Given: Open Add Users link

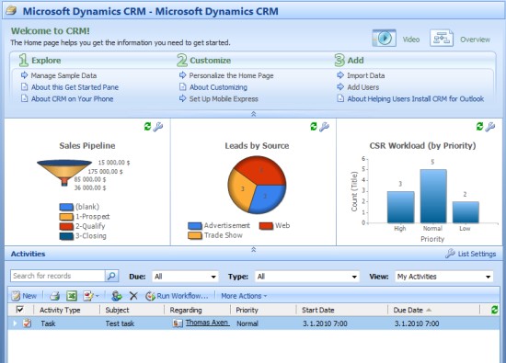Looking at the screenshot, I should 363,87.
